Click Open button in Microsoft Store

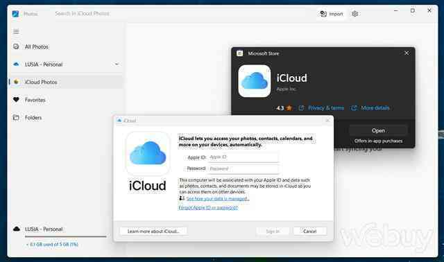(x=378, y=130)
